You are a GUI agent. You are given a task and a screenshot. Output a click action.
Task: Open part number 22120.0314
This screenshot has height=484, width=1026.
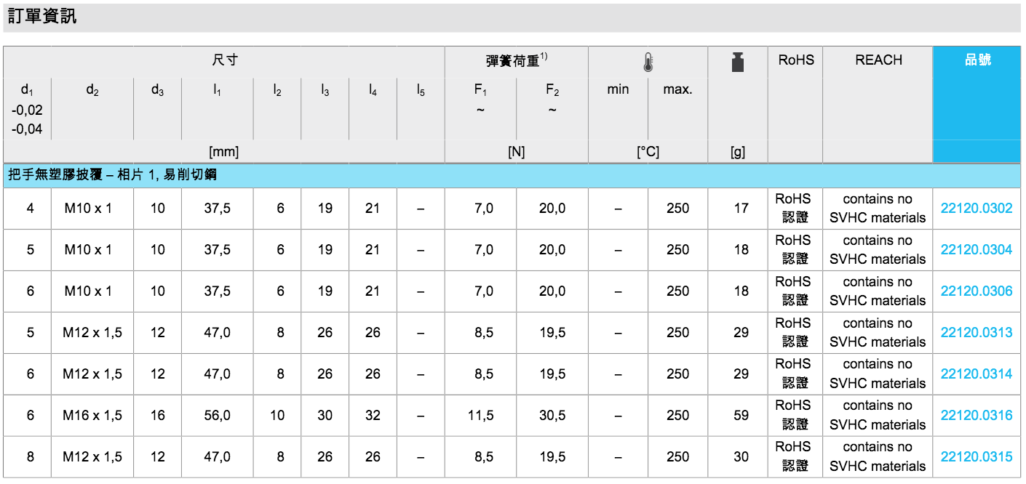[x=976, y=374]
